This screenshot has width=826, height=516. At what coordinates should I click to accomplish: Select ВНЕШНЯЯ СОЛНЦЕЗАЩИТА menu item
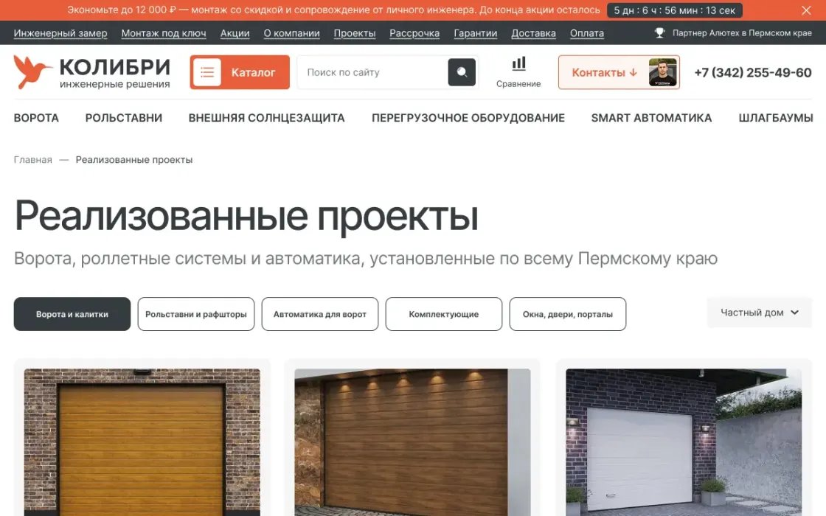pyautogui.click(x=266, y=118)
